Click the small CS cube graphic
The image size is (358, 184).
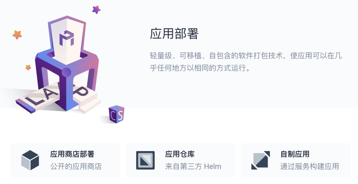pos(116,114)
